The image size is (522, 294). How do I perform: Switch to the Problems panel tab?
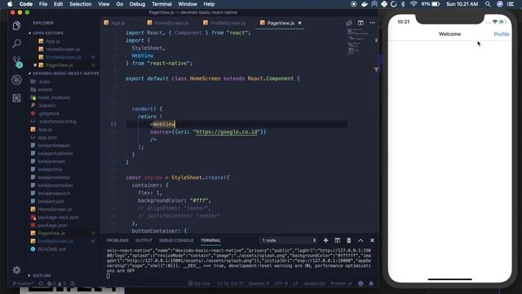[x=117, y=240]
